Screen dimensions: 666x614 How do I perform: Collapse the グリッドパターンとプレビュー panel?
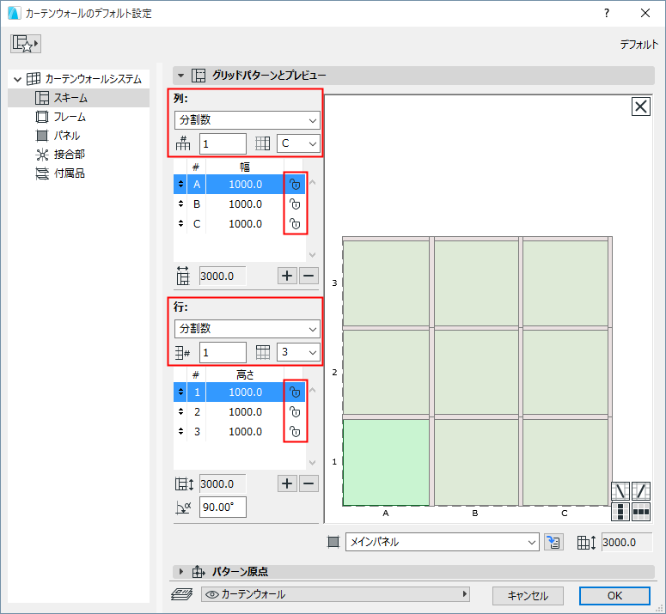click(x=181, y=76)
